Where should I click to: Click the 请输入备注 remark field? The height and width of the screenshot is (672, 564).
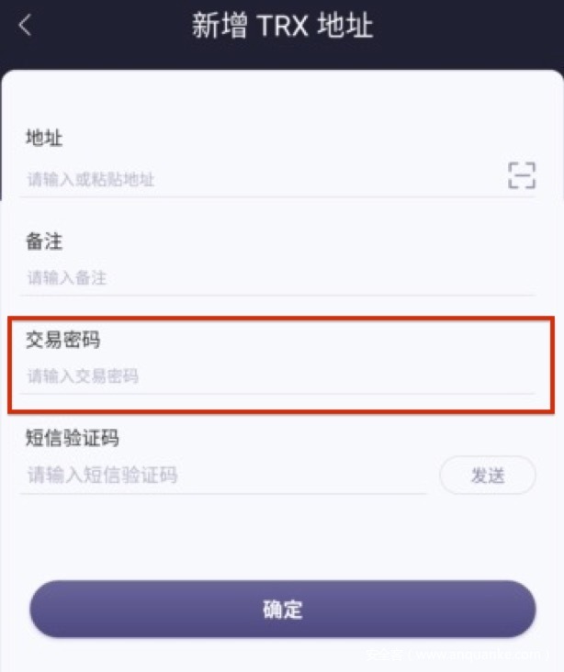(x=278, y=278)
